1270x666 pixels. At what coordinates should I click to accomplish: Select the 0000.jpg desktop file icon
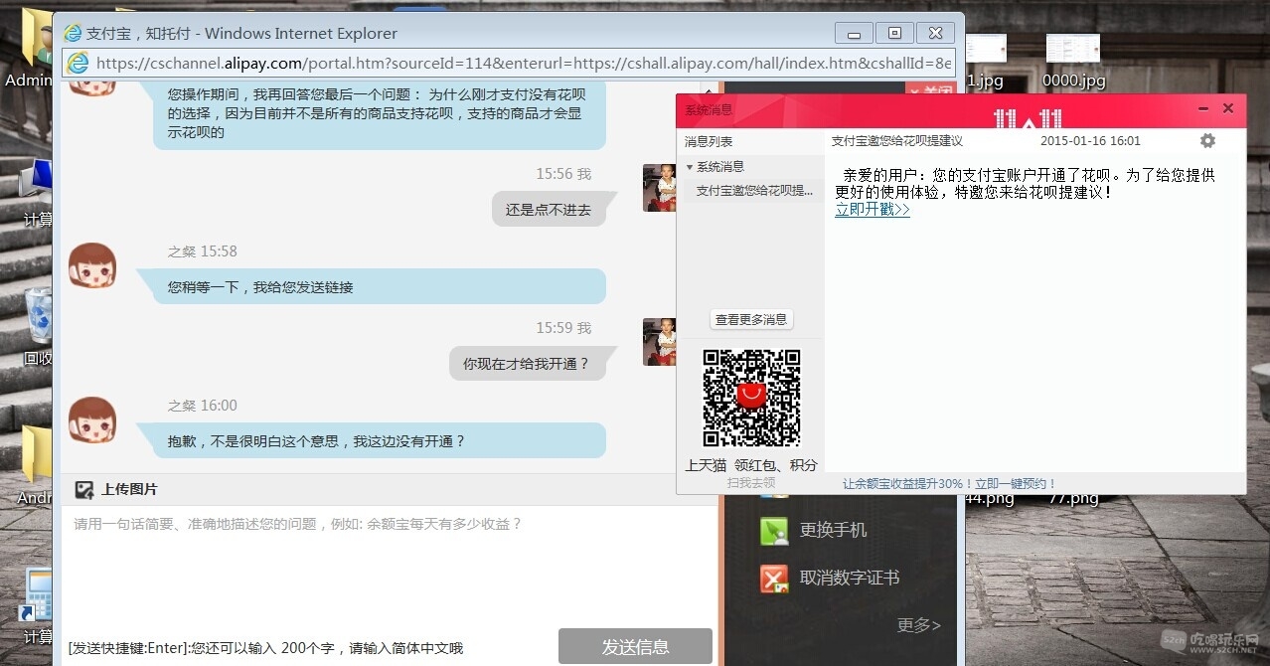tap(1073, 50)
